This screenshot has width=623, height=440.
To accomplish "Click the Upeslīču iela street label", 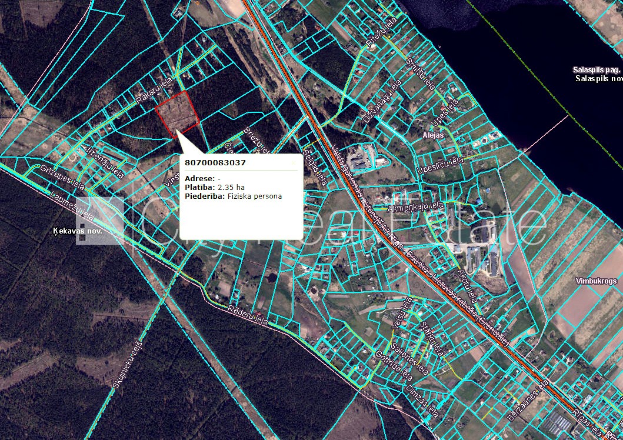I will tap(441, 166).
